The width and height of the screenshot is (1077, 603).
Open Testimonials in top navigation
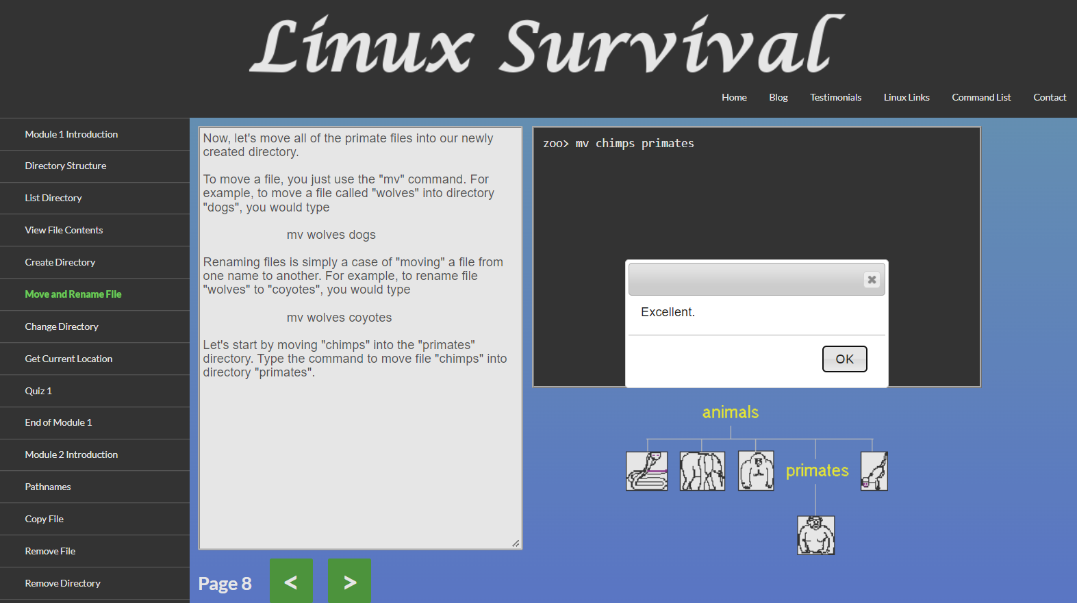[835, 97]
